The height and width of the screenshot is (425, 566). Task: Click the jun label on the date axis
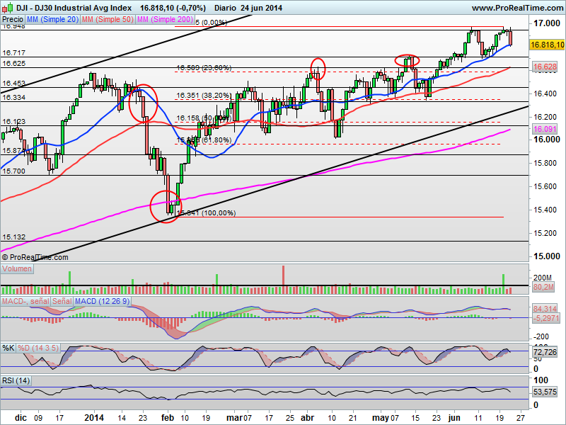[x=454, y=418]
